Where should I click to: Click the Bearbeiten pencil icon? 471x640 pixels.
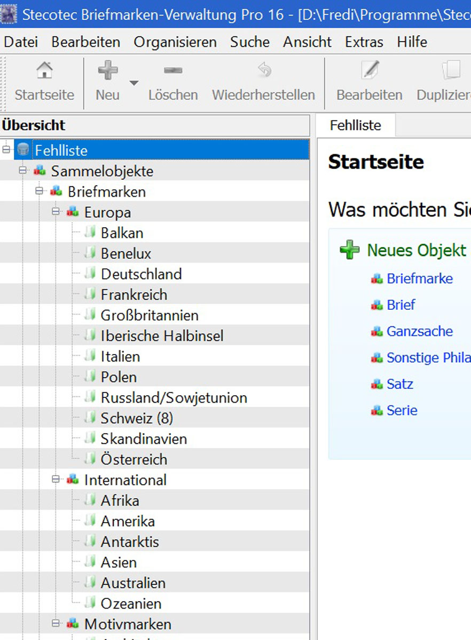370,70
